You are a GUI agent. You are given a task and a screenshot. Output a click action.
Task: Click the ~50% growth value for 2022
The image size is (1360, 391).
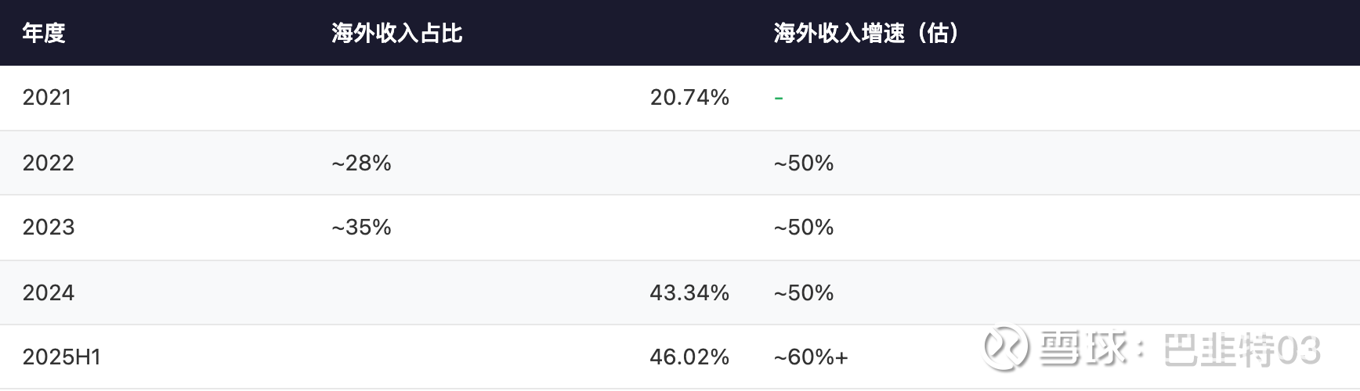pos(804,163)
